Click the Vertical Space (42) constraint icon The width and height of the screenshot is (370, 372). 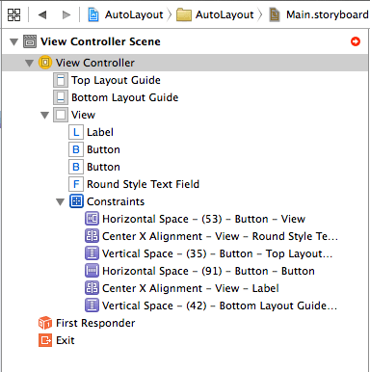[92, 306]
